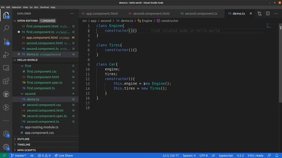The width and height of the screenshot is (282, 158).
Task: Change indentation via Spaces: 4
Action: pos(189,155)
